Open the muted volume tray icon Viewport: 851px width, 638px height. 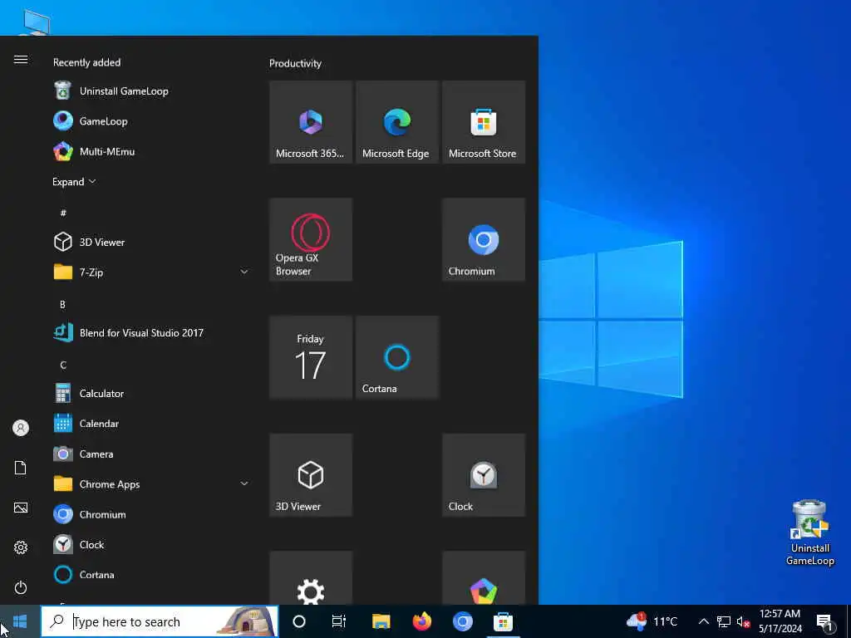[x=743, y=621]
